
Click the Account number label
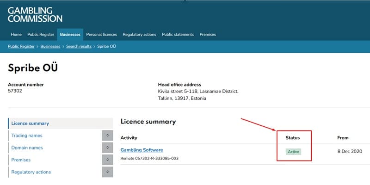(x=26, y=85)
